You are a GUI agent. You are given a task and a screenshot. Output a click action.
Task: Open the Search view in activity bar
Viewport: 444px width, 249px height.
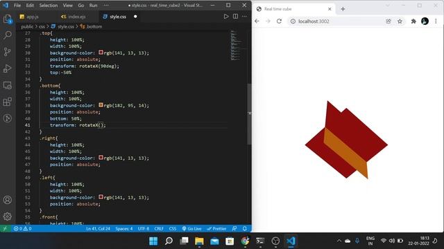pos(8,35)
